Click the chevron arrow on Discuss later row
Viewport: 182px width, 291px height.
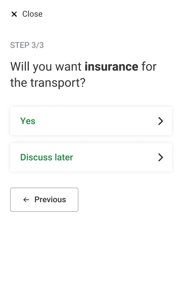tap(161, 157)
